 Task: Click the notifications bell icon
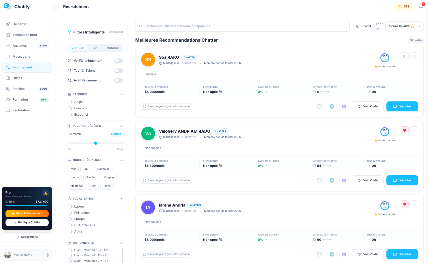click(421, 6)
